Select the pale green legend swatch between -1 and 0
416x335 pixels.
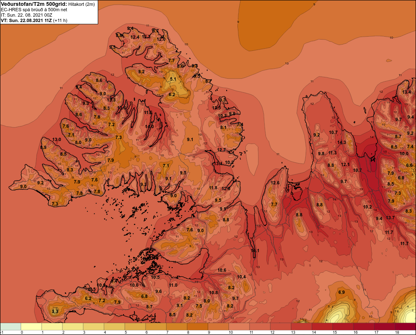11,327
